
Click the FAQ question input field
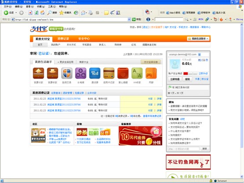tap(183, 149)
